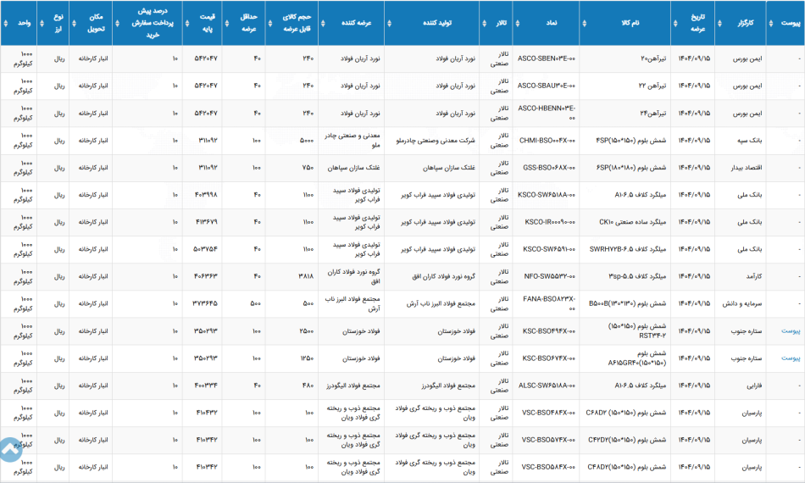Select the CHMI-BSO04FX symbol cell

(546, 141)
